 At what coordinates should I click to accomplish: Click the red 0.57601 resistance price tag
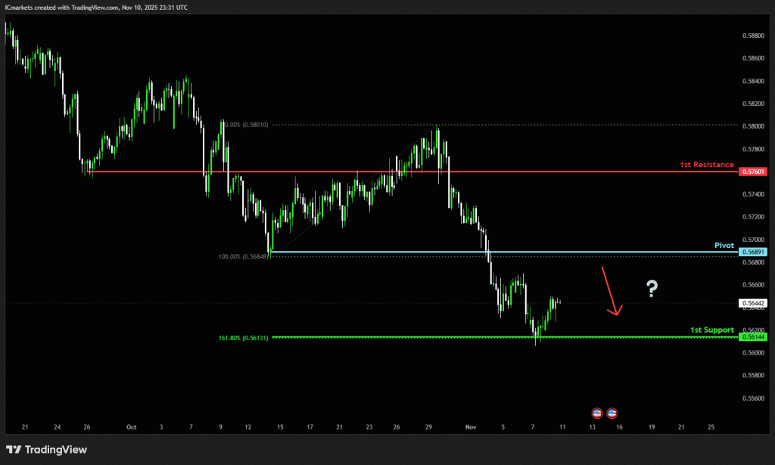point(755,172)
